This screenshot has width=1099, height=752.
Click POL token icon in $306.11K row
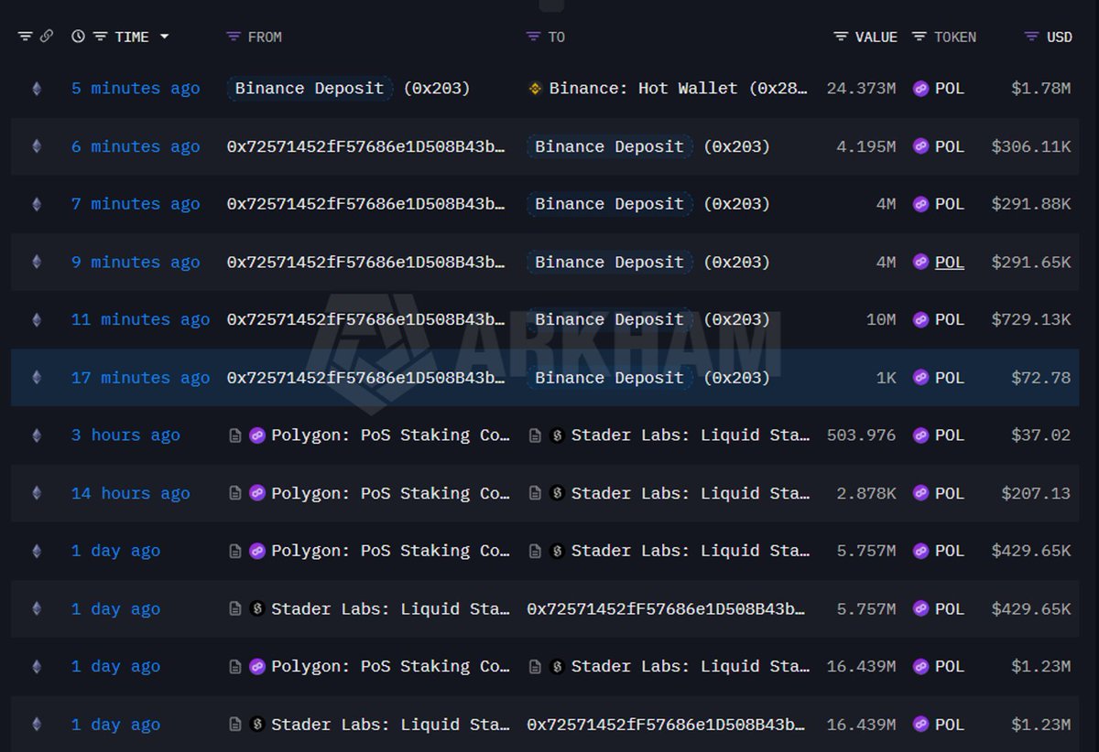(x=920, y=146)
